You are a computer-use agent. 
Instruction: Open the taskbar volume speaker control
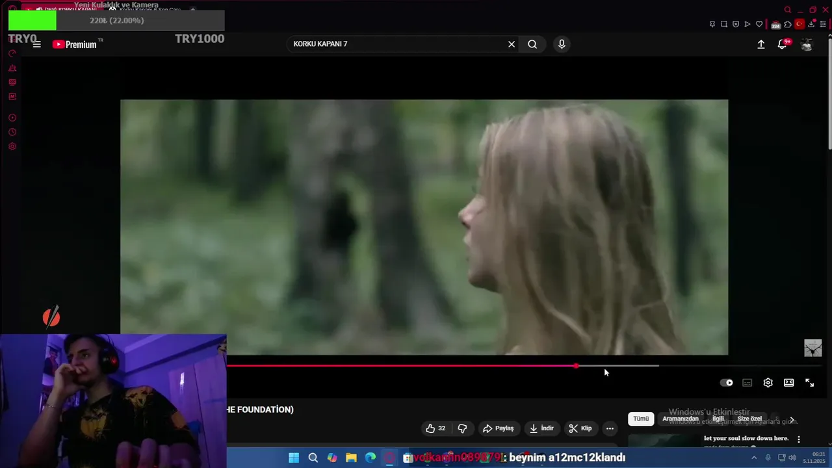click(x=792, y=458)
